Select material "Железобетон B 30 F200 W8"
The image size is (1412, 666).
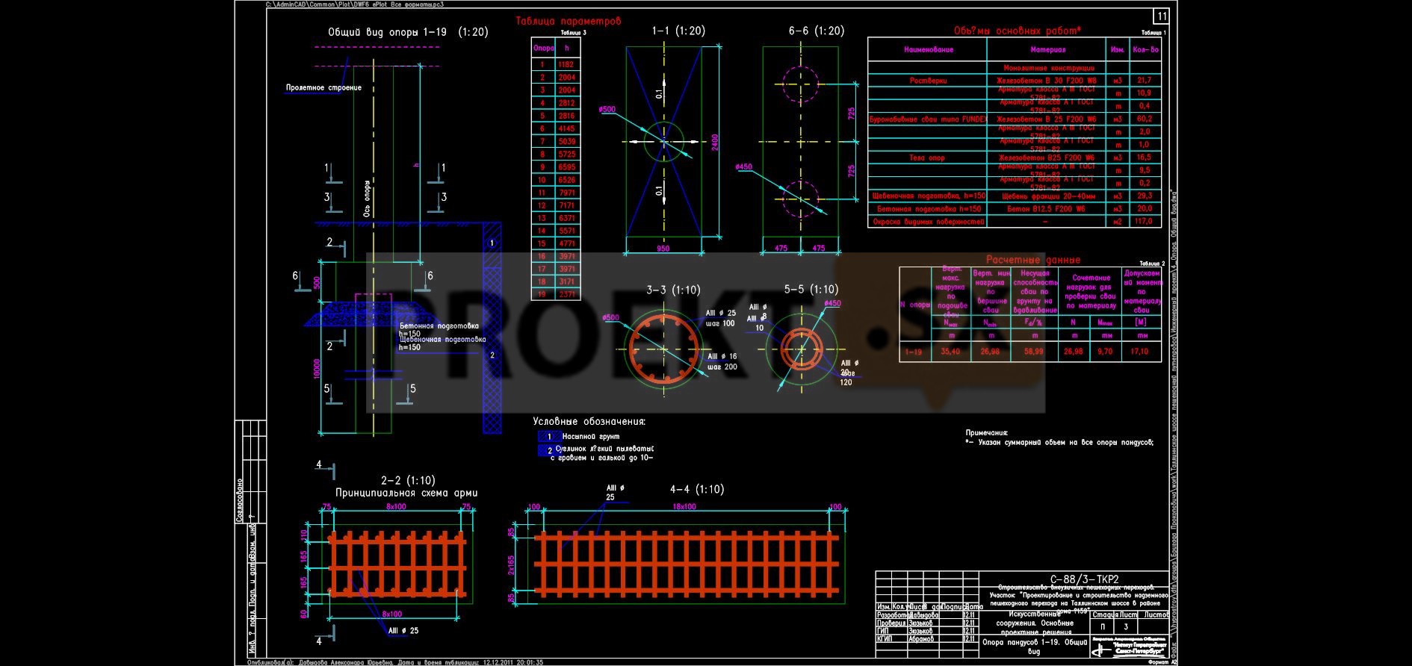[1047, 81]
